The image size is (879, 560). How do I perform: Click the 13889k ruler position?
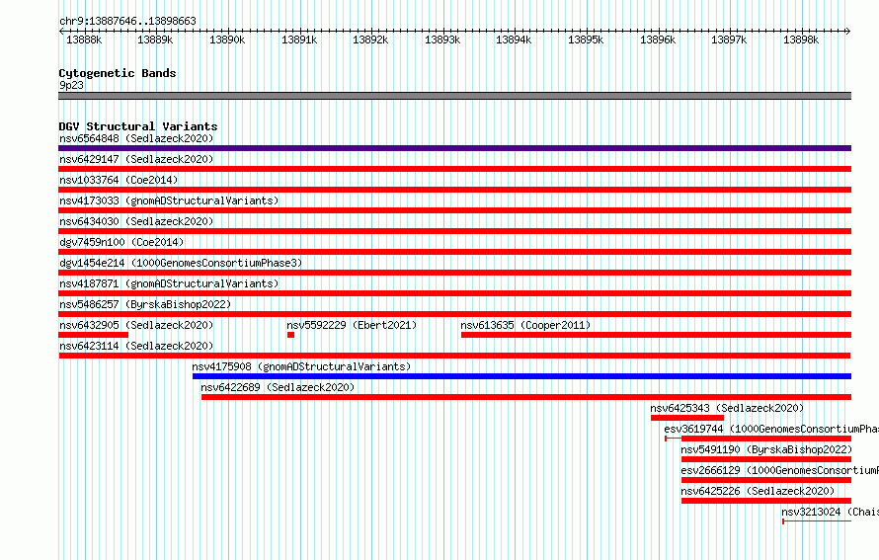[155, 40]
